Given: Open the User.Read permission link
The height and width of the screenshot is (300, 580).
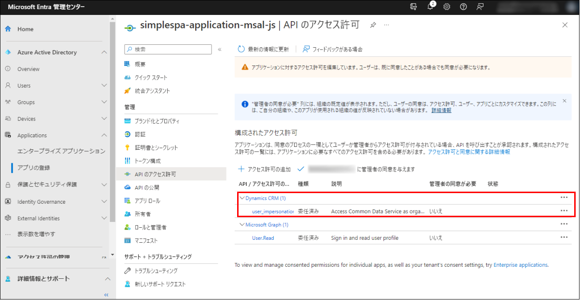Looking at the screenshot, I should pyautogui.click(x=263, y=238).
